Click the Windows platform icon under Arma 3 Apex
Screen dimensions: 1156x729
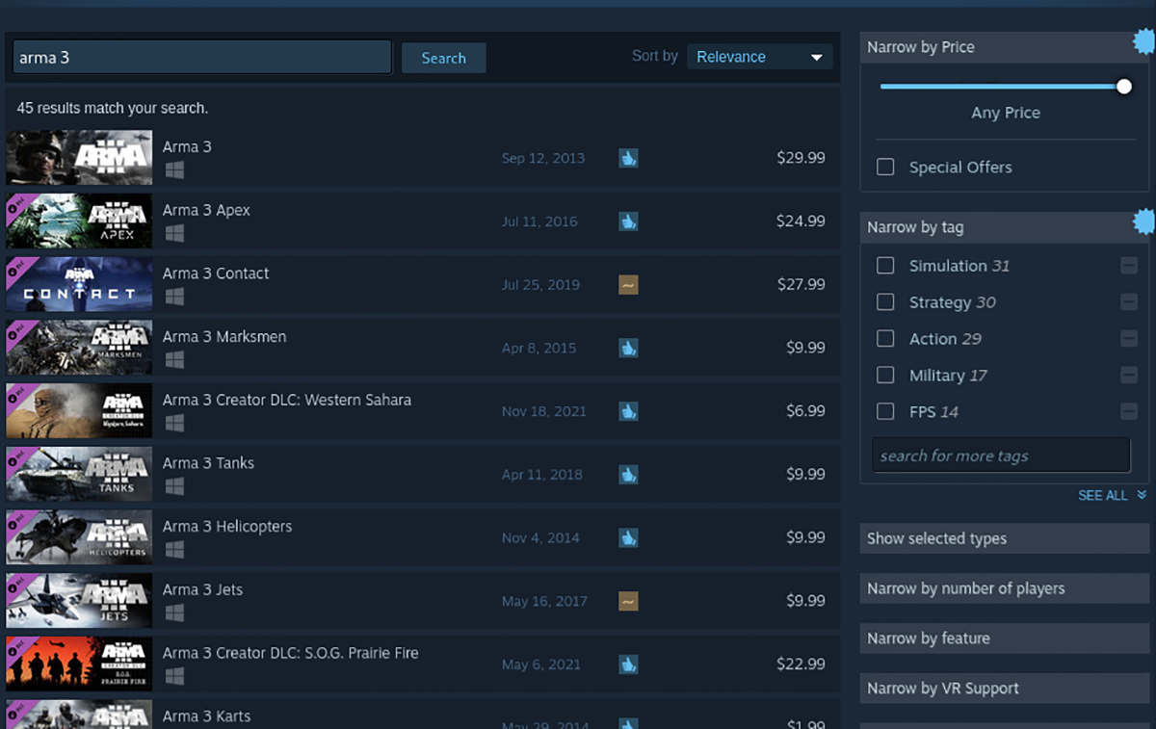pyautogui.click(x=173, y=234)
